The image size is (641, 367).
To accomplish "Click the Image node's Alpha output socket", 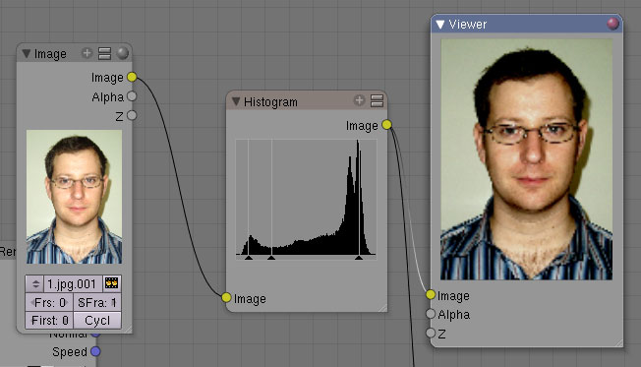I will [x=132, y=96].
